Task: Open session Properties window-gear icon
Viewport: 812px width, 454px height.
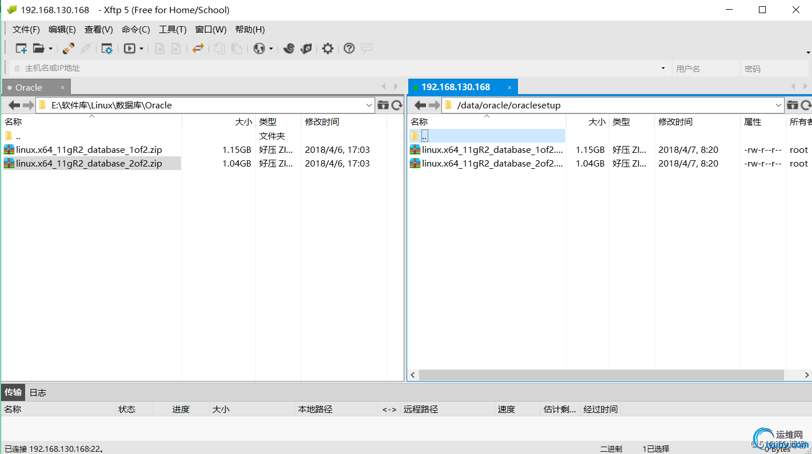Action: point(107,48)
